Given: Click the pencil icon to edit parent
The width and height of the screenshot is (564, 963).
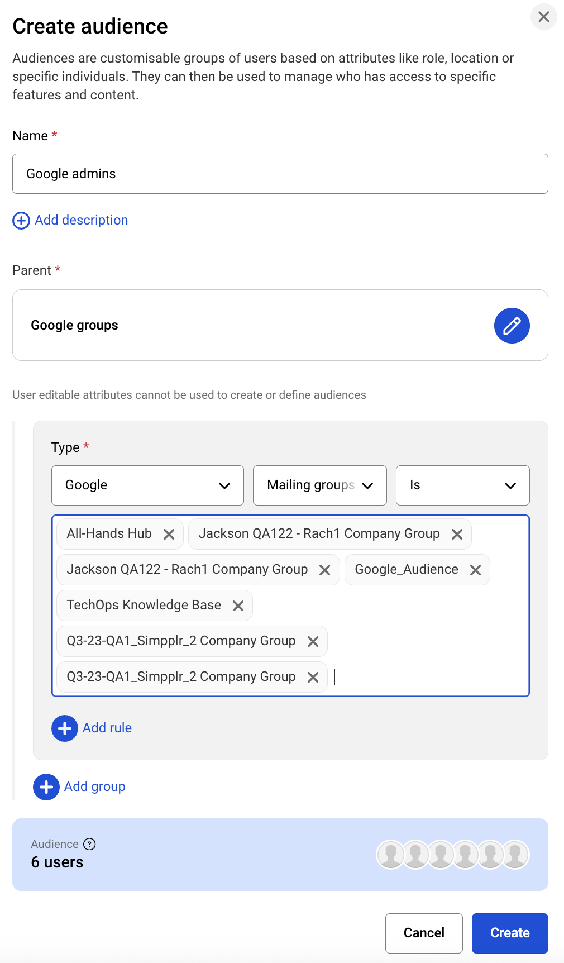Looking at the screenshot, I should [x=512, y=326].
